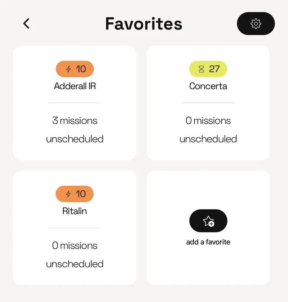The height and width of the screenshot is (302, 288).
Task: Click the divider line in Concerta card
Action: 208,103
